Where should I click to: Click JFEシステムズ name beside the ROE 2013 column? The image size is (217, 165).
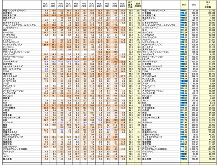[10, 76]
